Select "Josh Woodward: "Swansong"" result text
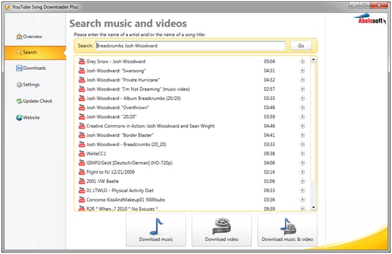This screenshot has height=254, width=392. 116,71
